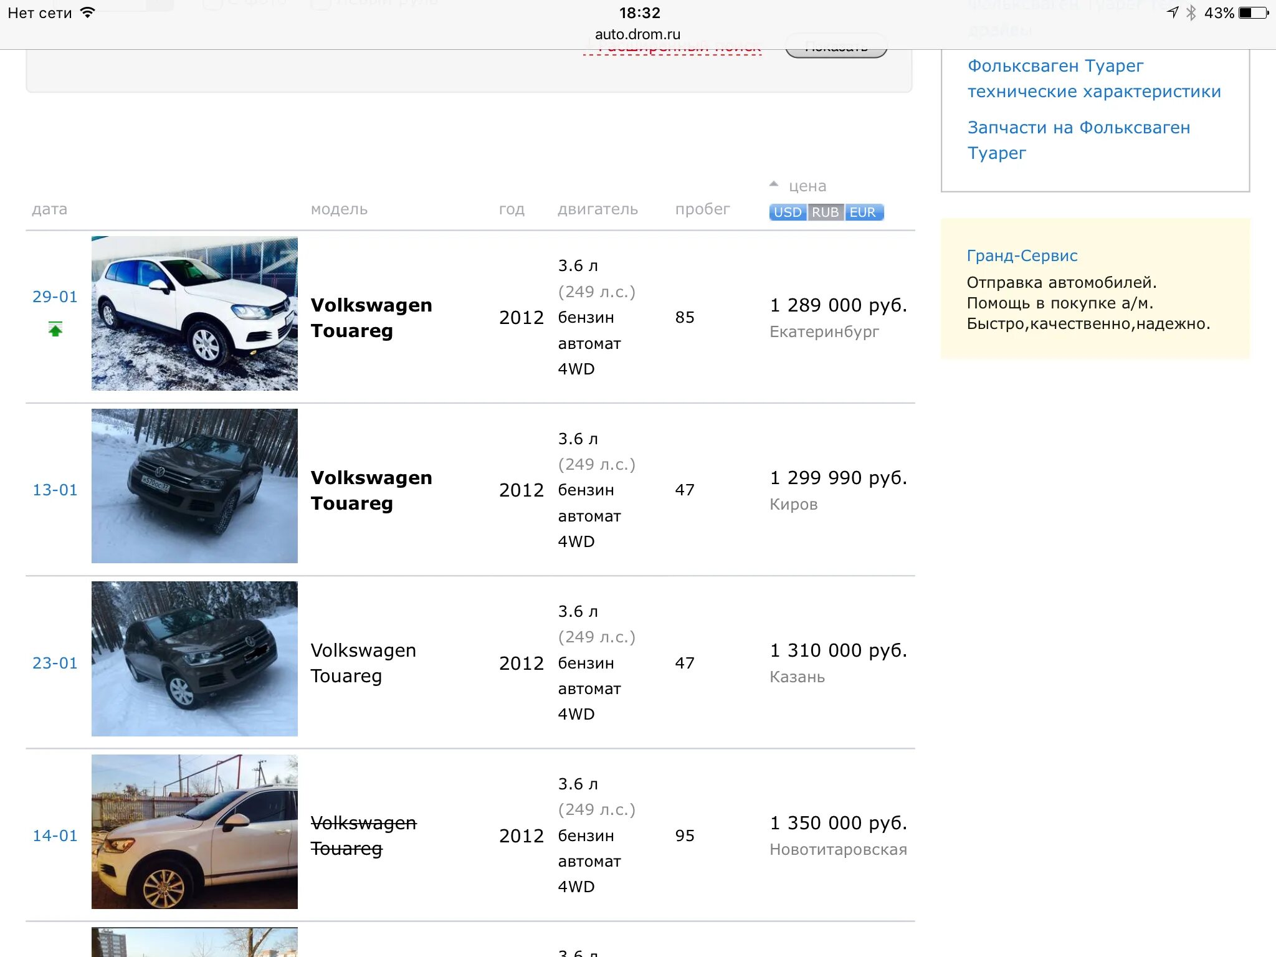This screenshot has width=1276, height=957.
Task: Click the green promoted-listing arrow icon
Action: [x=55, y=329]
